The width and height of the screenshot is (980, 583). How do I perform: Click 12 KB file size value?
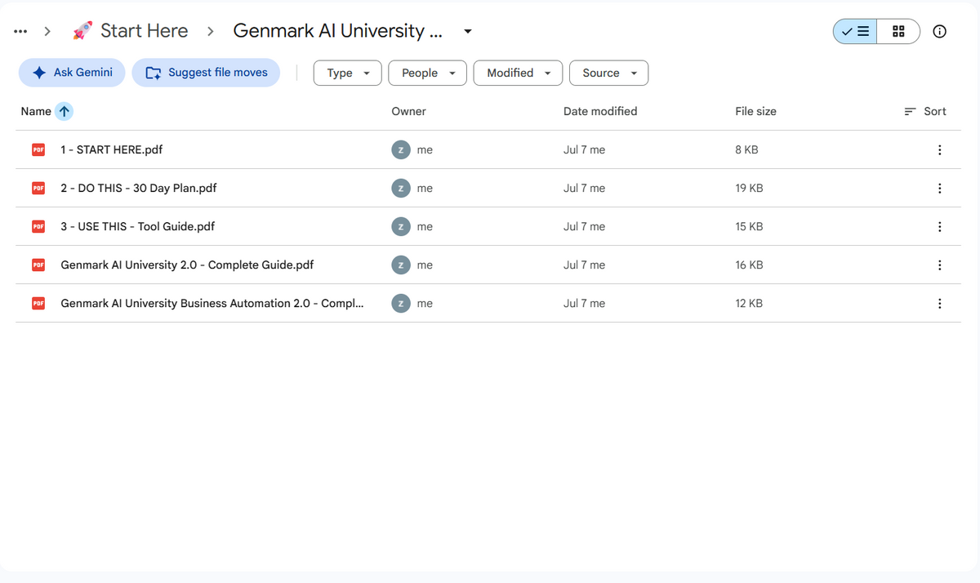pos(749,304)
